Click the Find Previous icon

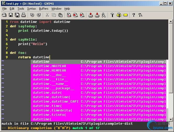click(x=82, y=15)
